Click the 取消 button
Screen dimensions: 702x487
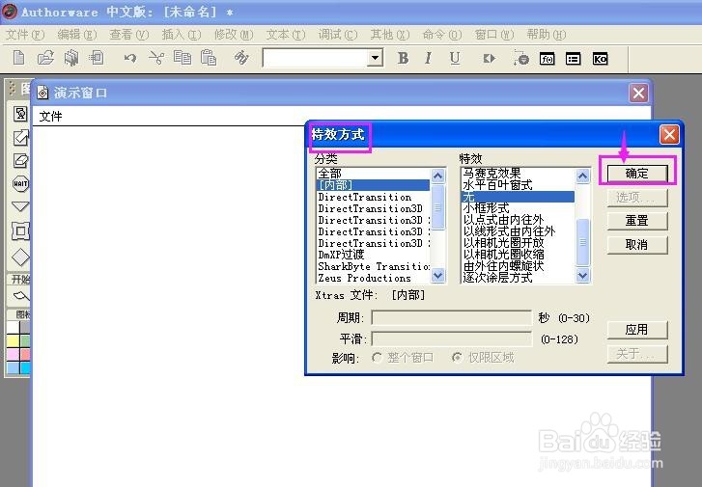(x=637, y=245)
